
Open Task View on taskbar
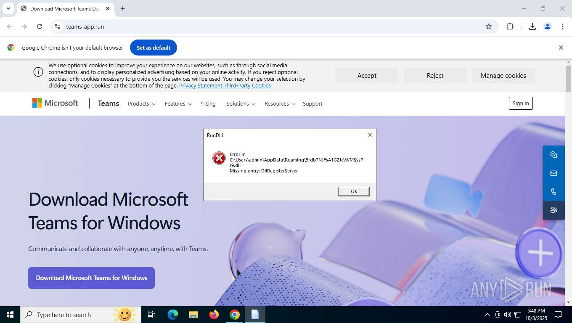tap(151, 315)
